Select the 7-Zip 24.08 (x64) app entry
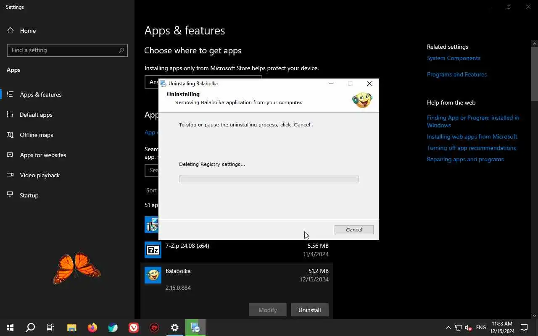This screenshot has width=538, height=336. (x=237, y=250)
